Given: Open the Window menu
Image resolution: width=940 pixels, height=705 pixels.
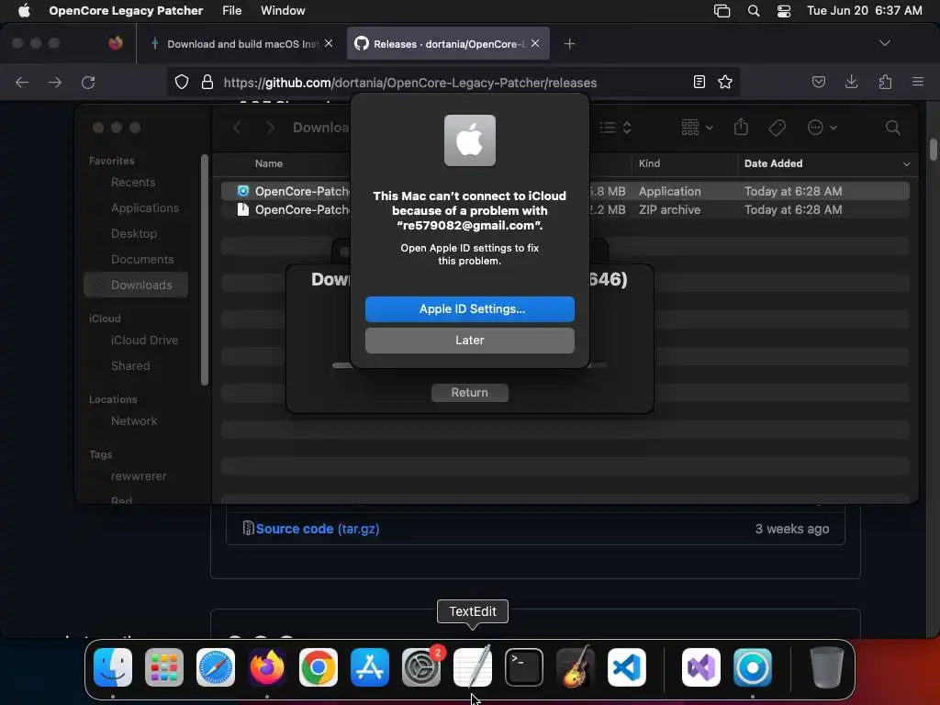Looking at the screenshot, I should [283, 10].
